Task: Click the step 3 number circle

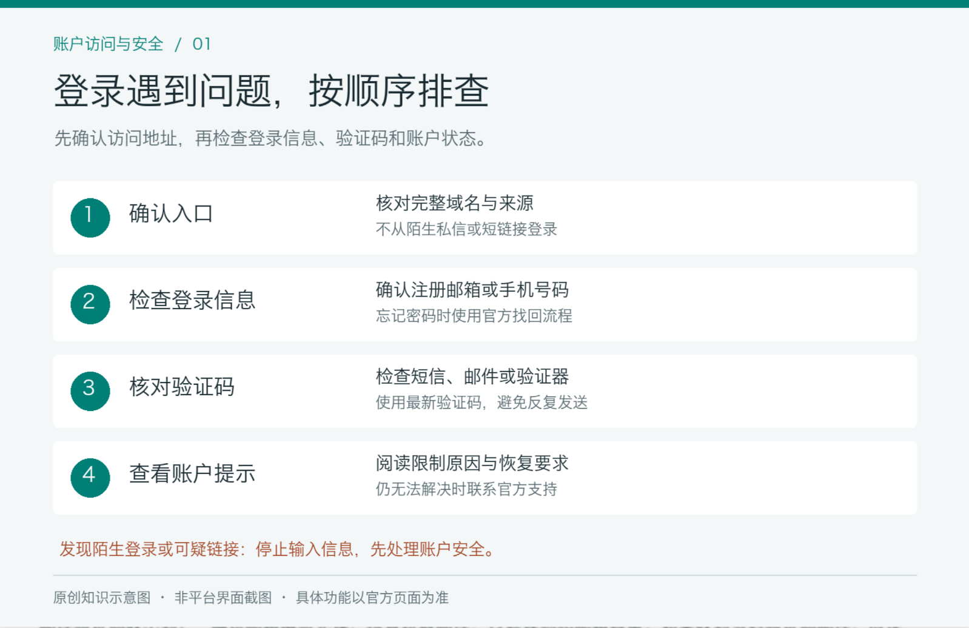Action: 90,391
